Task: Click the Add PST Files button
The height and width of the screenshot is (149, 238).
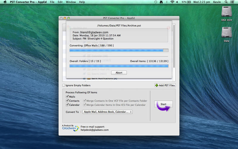Action: click(x=165, y=85)
